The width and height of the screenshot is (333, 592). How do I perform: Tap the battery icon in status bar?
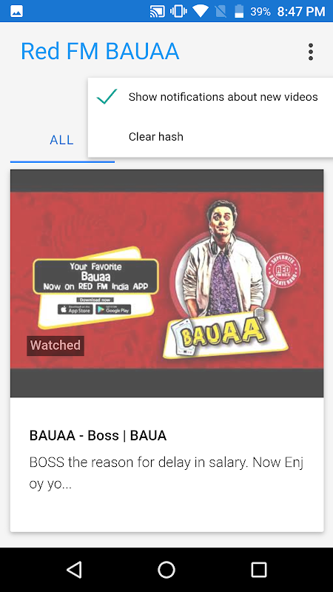(239, 11)
